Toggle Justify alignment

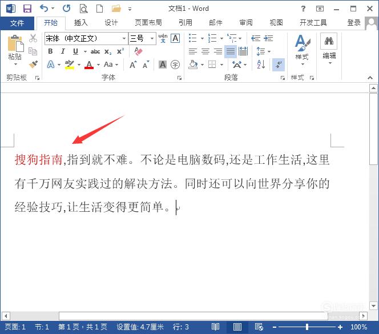click(x=231, y=51)
